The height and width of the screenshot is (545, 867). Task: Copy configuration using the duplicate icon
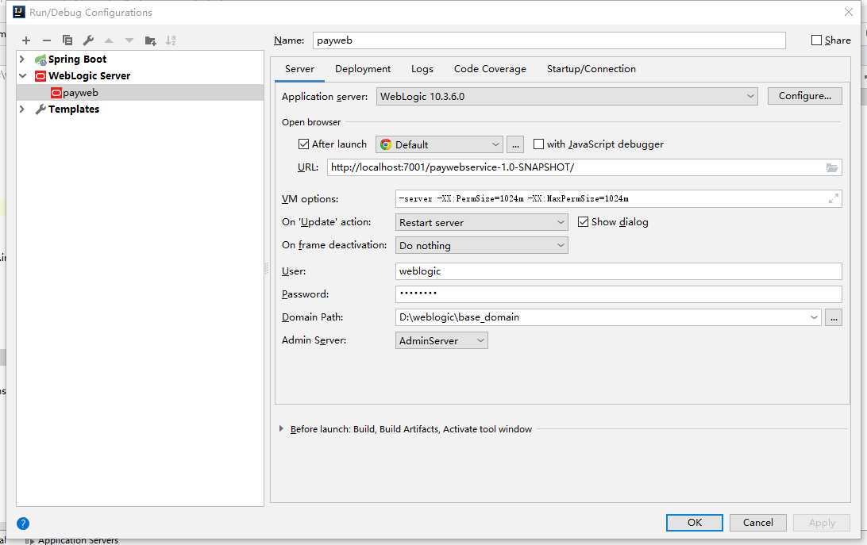click(x=67, y=40)
